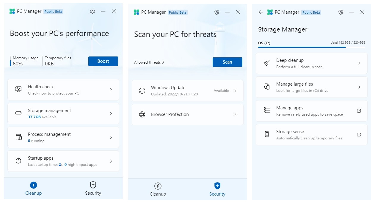Open settings gear in Storage Manager window

coord(341,12)
